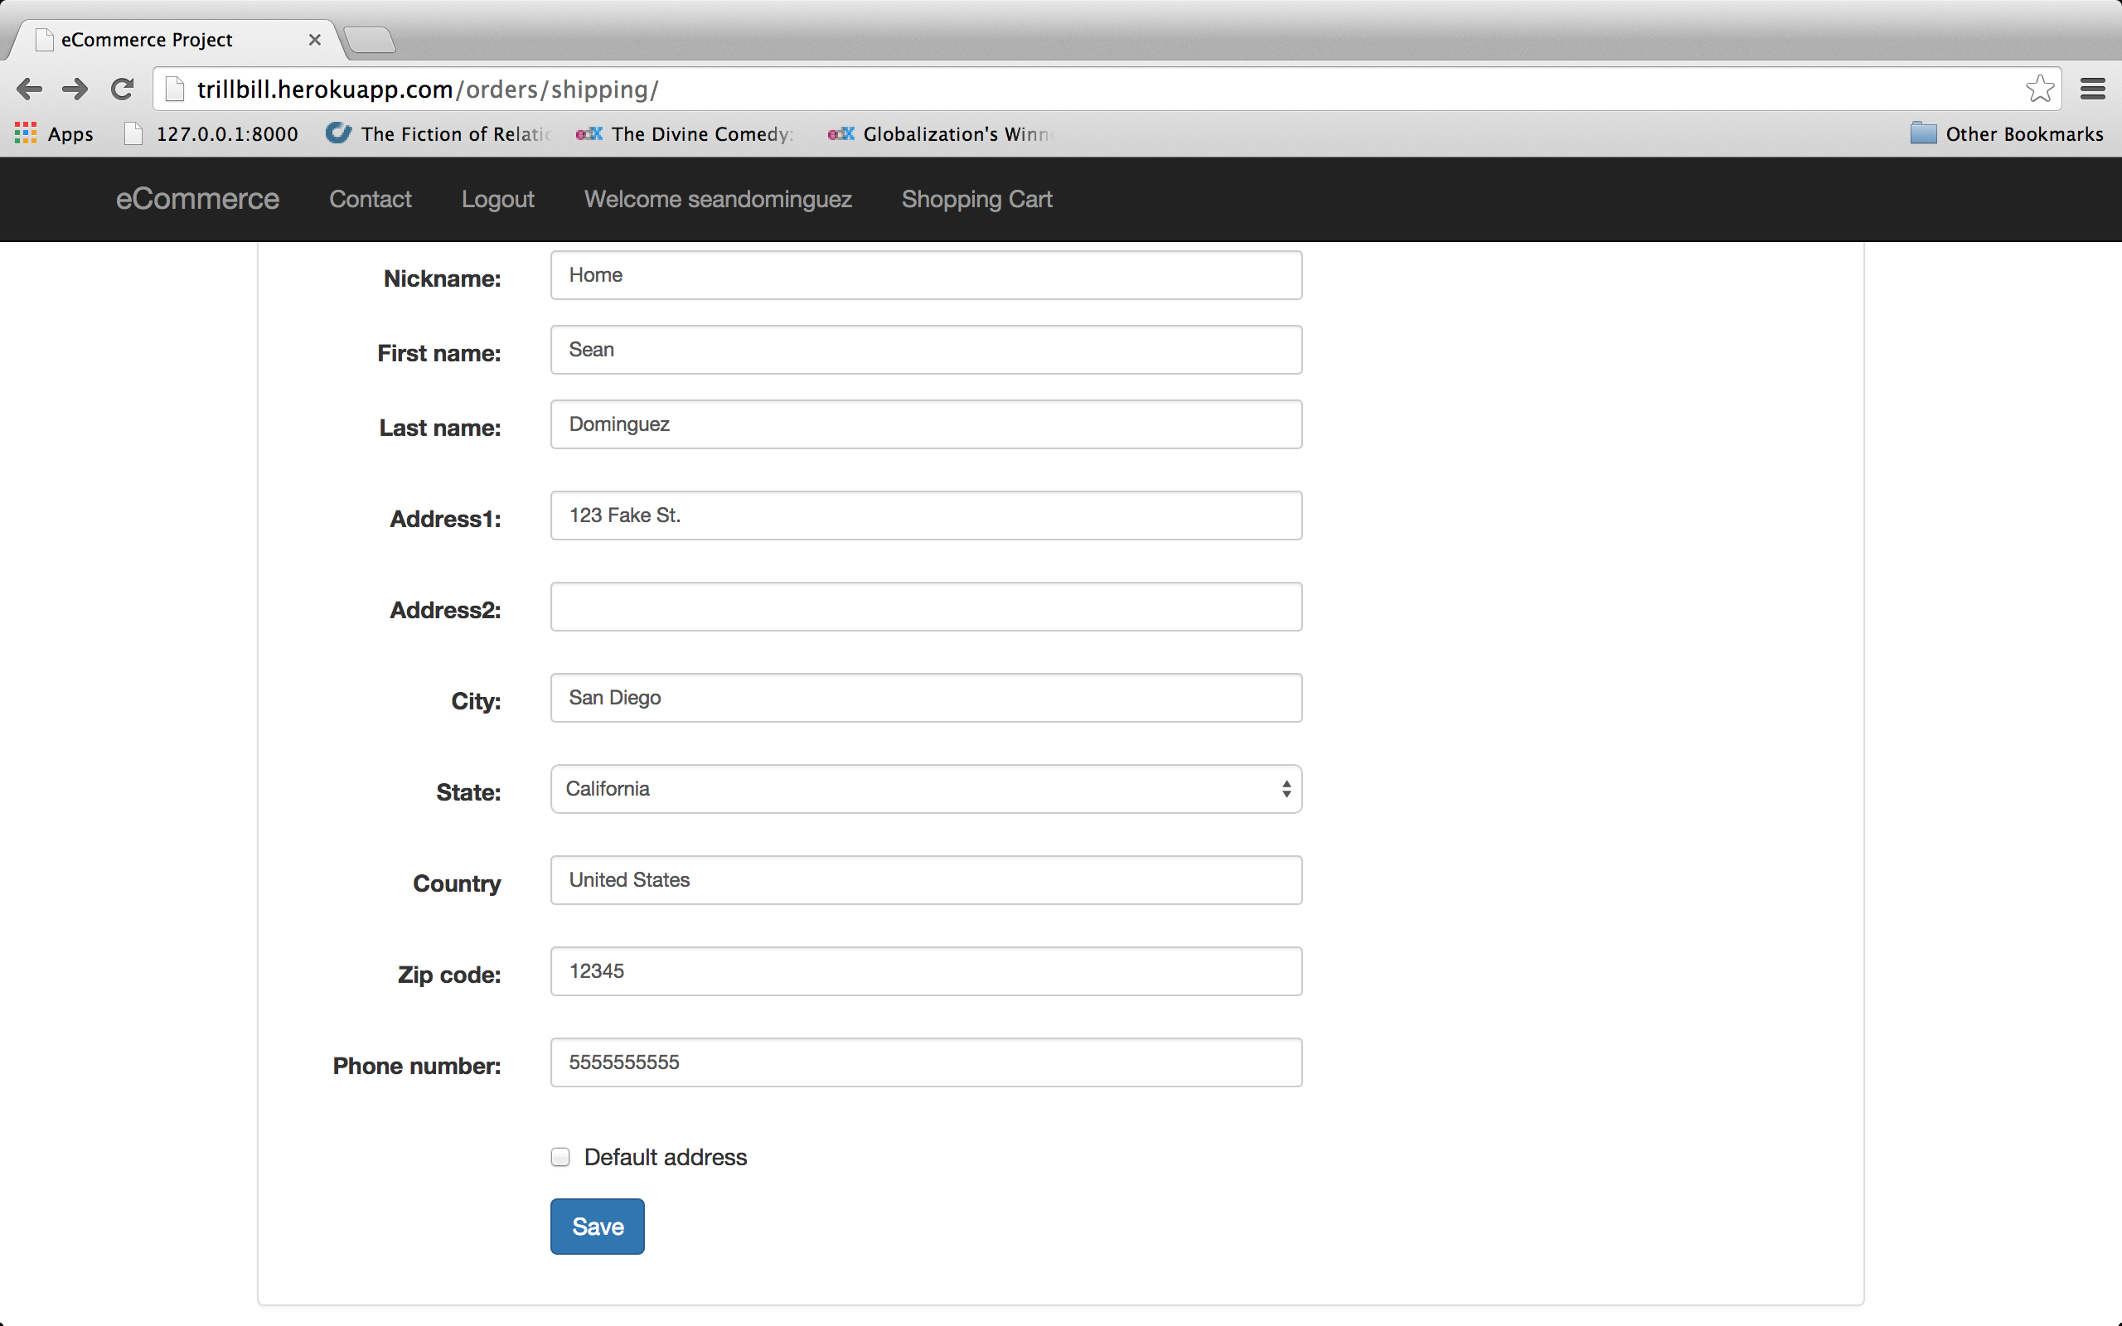Screen dimensions: 2122x1326
Task: Click the Logout link
Action: (497, 199)
